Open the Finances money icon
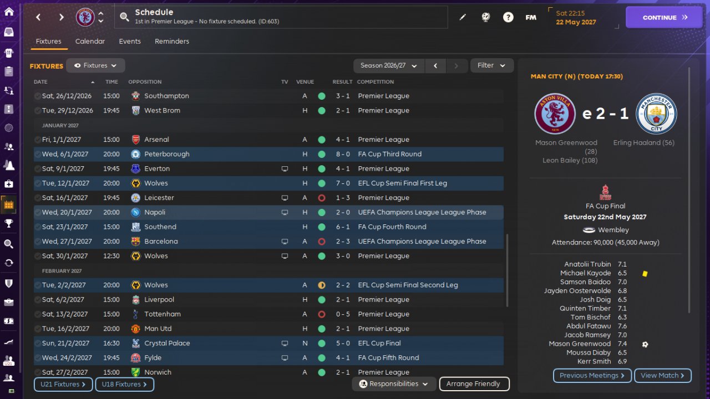The image size is (710, 399). [9, 321]
